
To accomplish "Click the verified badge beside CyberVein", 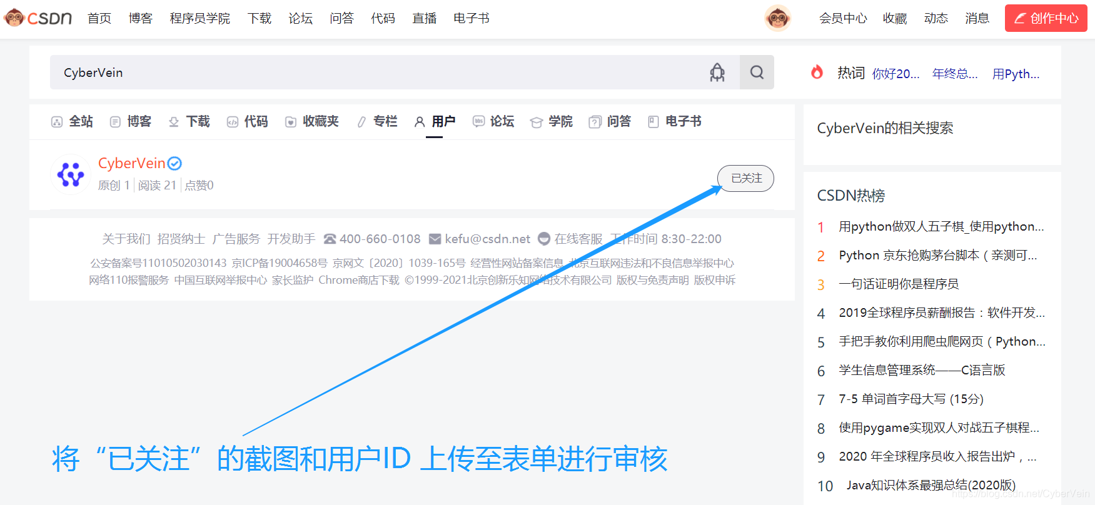I will click(x=174, y=163).
